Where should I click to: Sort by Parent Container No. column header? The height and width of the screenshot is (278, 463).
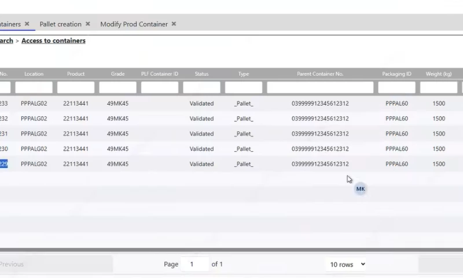pos(320,74)
